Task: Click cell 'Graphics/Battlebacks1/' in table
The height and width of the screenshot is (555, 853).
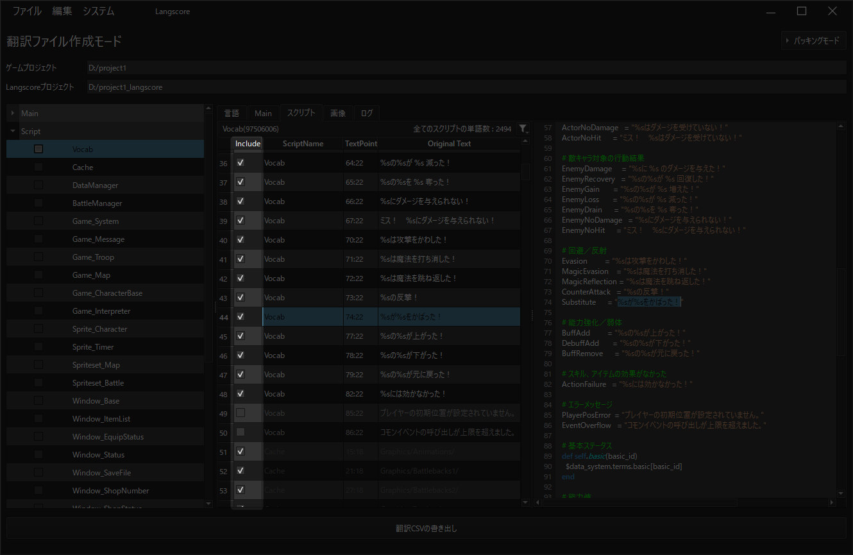Action: (x=449, y=471)
